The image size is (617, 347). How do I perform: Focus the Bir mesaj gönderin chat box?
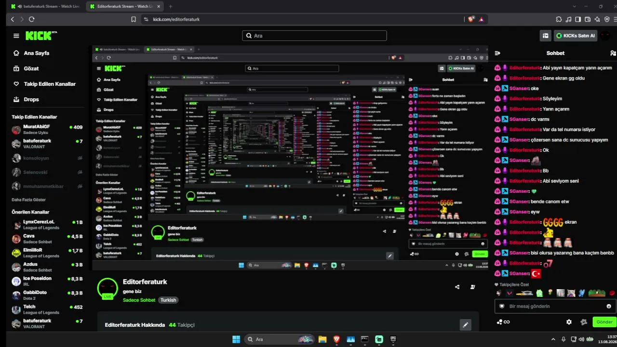(x=555, y=306)
